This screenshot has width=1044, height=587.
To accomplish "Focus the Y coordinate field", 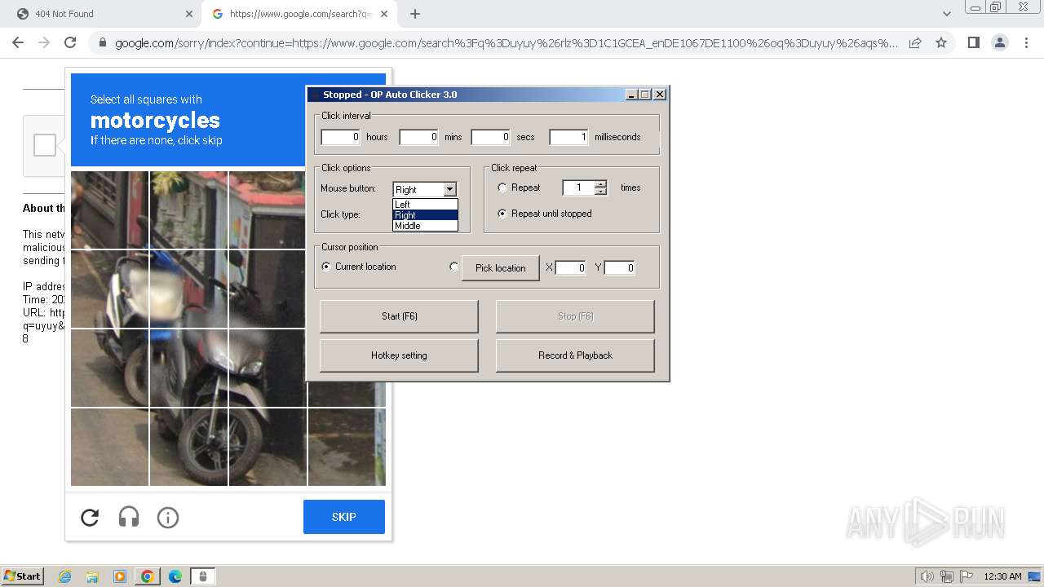I will pyautogui.click(x=620, y=267).
